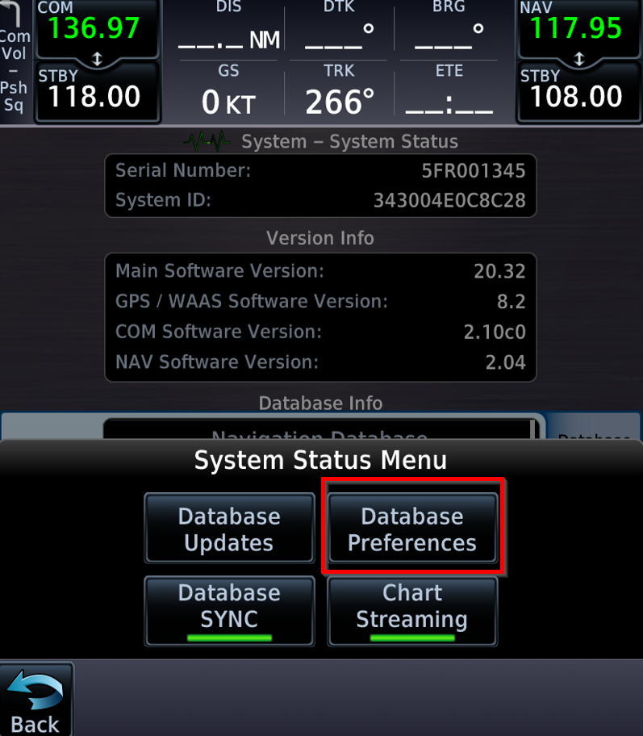Tap the TRK 266° data field

tap(339, 90)
